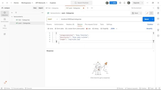
Task: Open the Save options dropdown arrow
Action: click(x=141, y=13)
